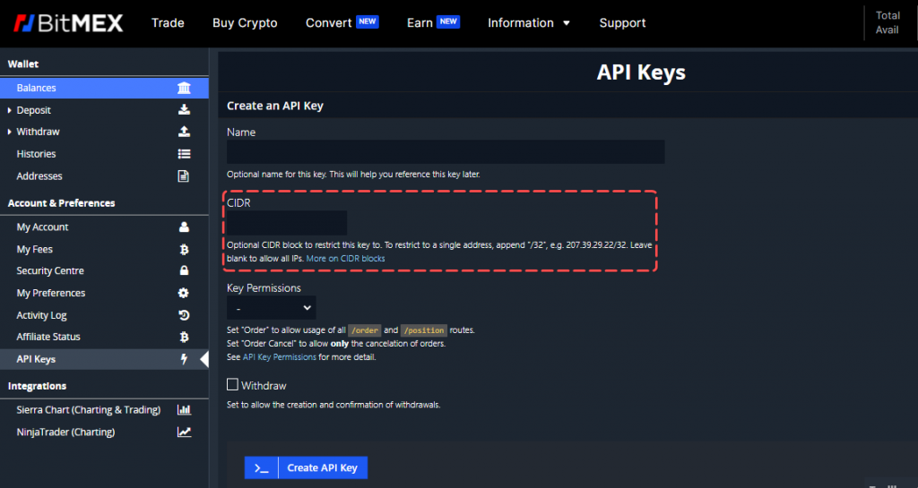This screenshot has width=918, height=488.
Task: Click the terminal prompt icon on Create button
Action: point(261,467)
